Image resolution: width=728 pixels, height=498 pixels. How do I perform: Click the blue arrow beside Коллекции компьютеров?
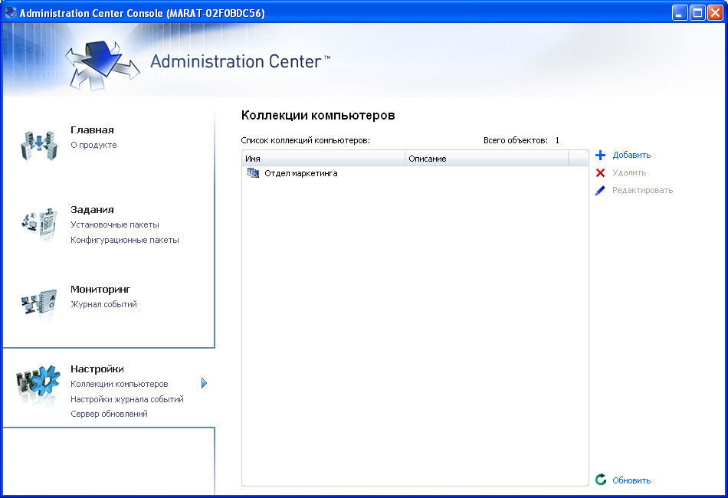204,383
